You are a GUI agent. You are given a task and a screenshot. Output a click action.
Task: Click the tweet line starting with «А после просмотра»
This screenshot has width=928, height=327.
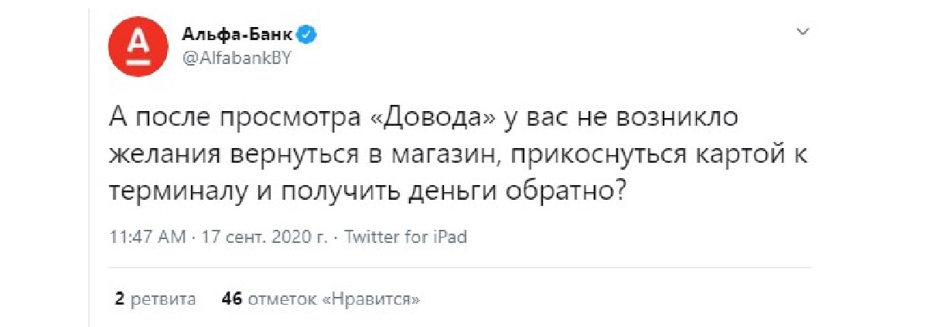[x=425, y=119]
